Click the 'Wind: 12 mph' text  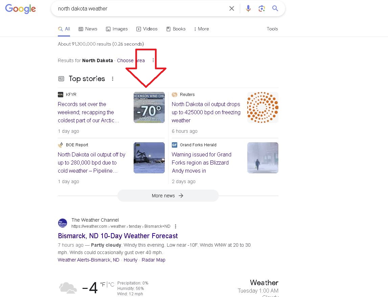click(x=130, y=294)
